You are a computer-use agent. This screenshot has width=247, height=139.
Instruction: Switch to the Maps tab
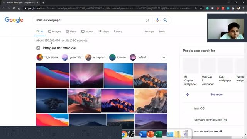pos(104,32)
